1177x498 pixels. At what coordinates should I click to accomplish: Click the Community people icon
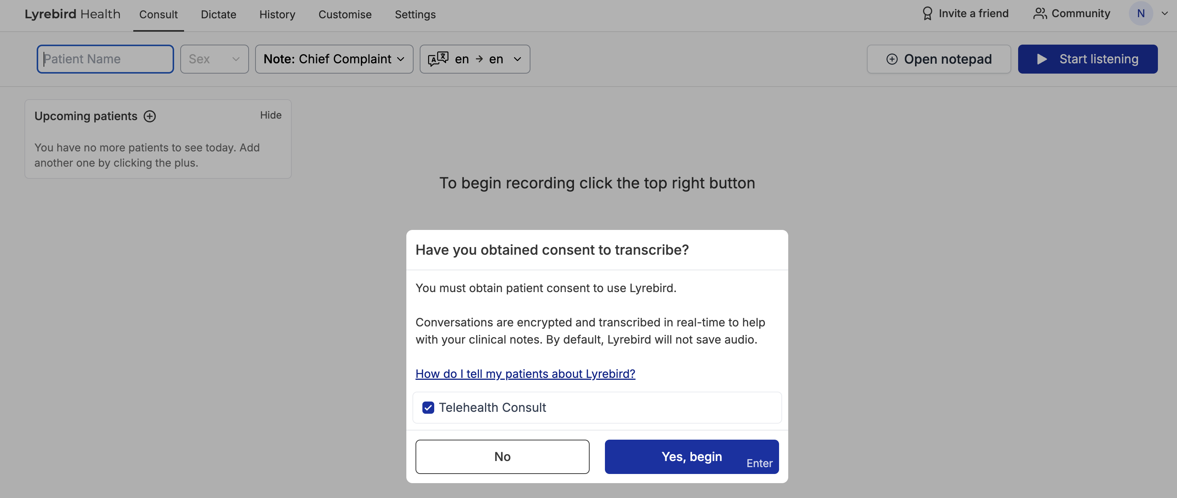pos(1040,14)
